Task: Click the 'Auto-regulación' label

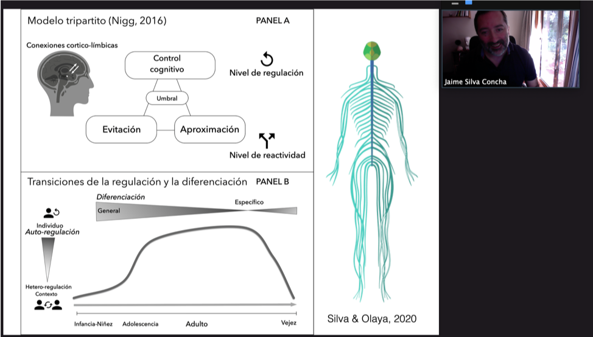Action: [52, 232]
